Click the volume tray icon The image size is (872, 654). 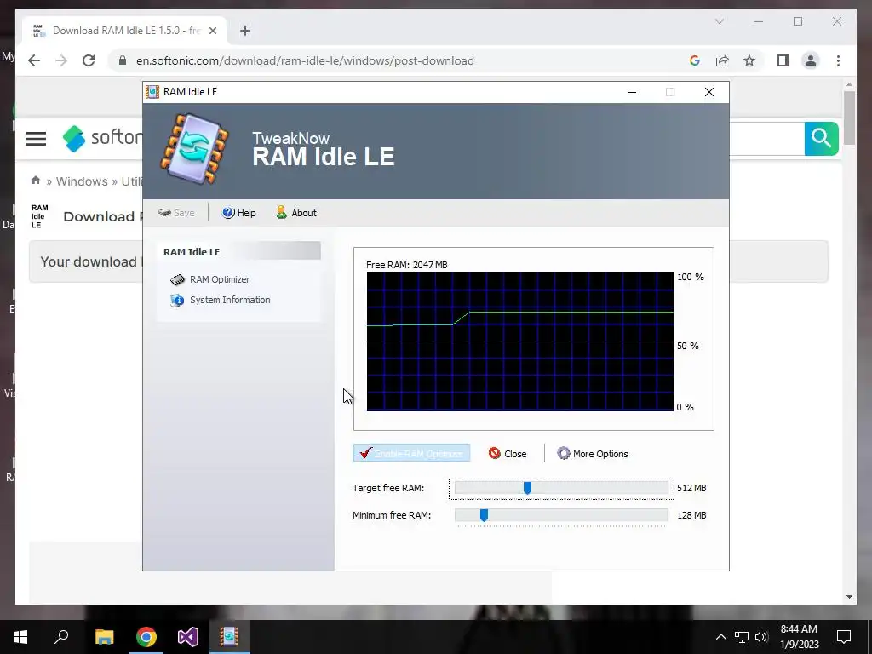[761, 637]
